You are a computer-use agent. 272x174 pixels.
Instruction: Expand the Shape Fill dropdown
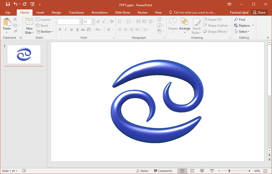coord(223,20)
